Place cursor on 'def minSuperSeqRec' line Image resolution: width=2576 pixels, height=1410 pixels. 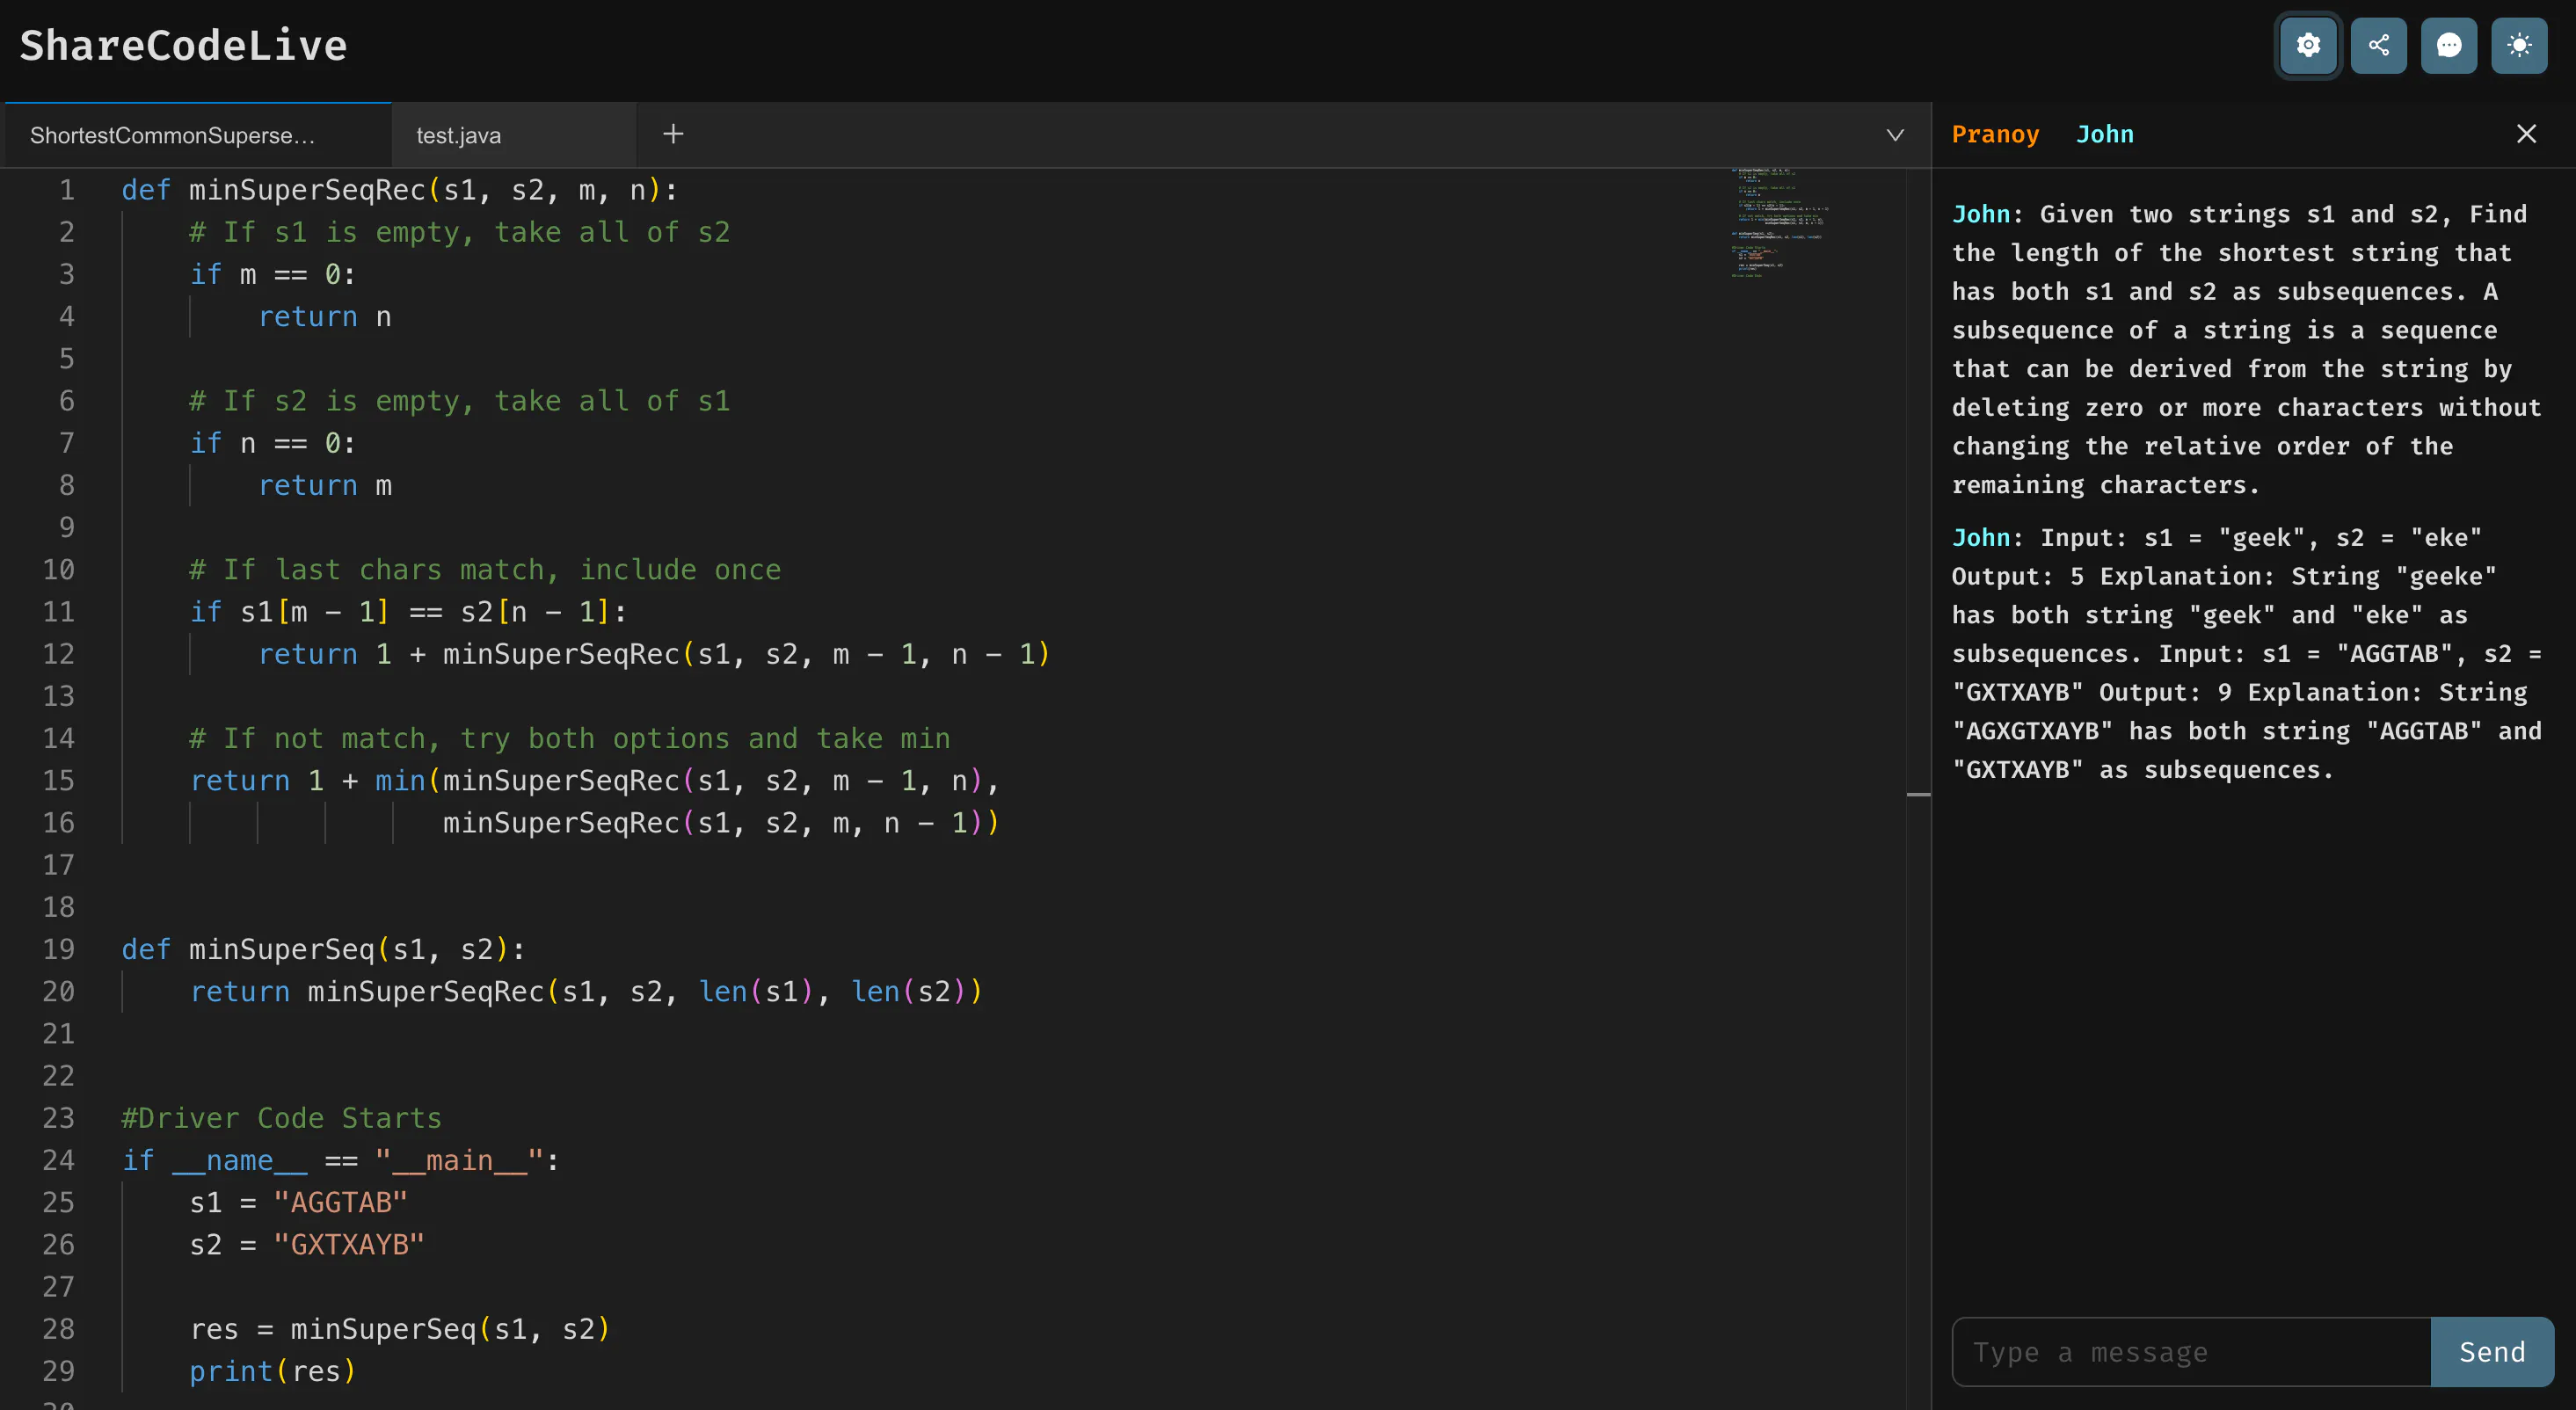tap(400, 190)
